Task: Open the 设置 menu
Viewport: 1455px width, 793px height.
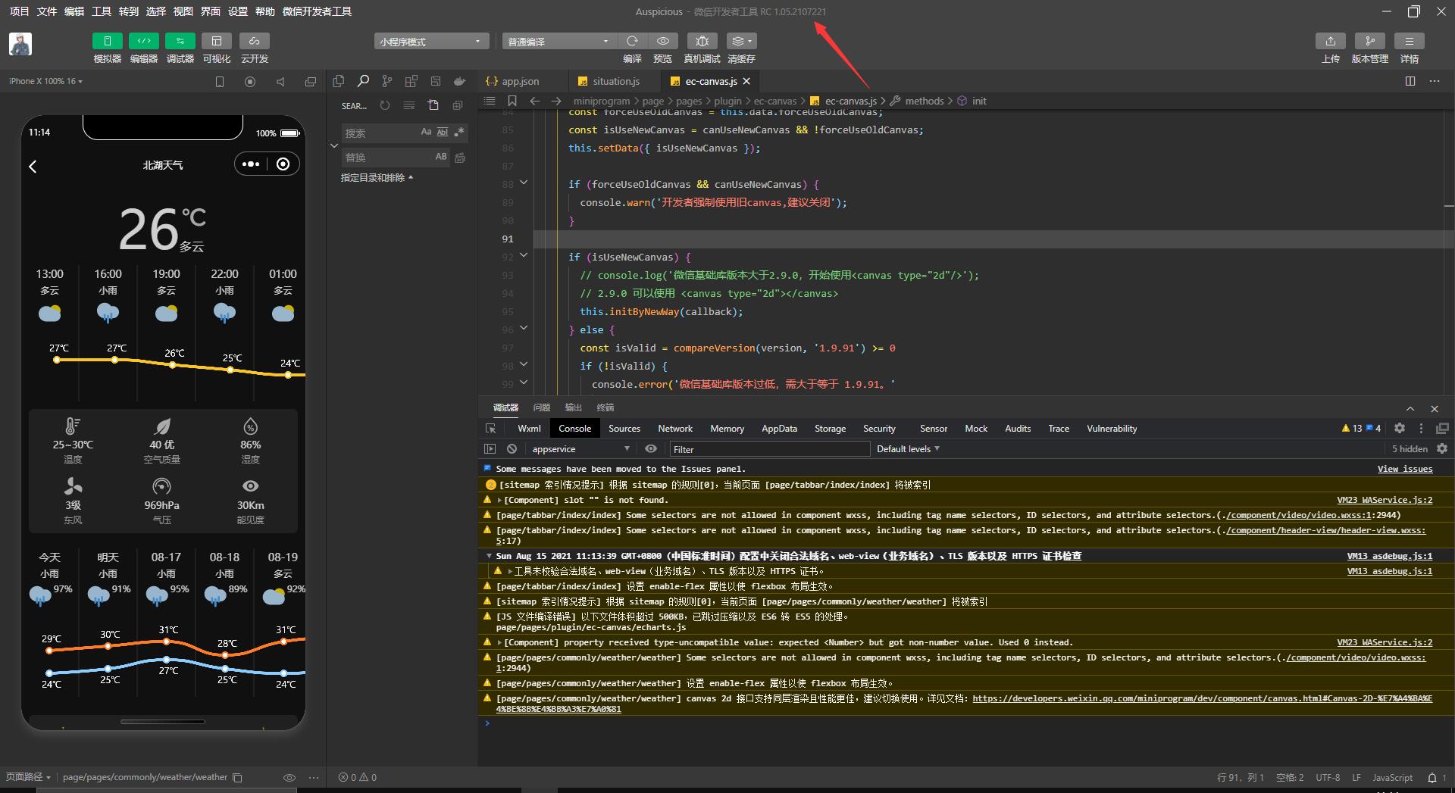Action: click(x=238, y=11)
